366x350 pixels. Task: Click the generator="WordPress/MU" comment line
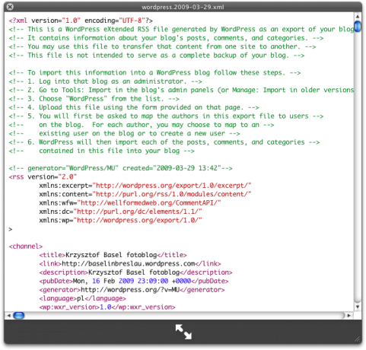[x=120, y=168]
